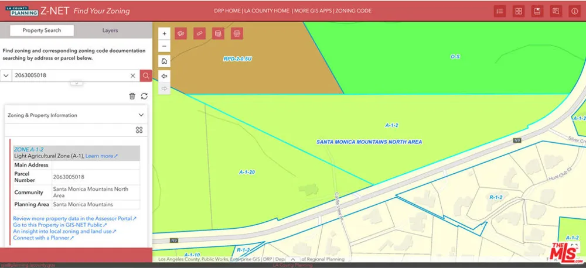
Task: Open Connect with a Planner link
Action: [43, 238]
